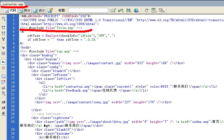The height and width of the screenshot is (140, 224).
Task: Click the Indent Code icon
Action: (3, 102)
